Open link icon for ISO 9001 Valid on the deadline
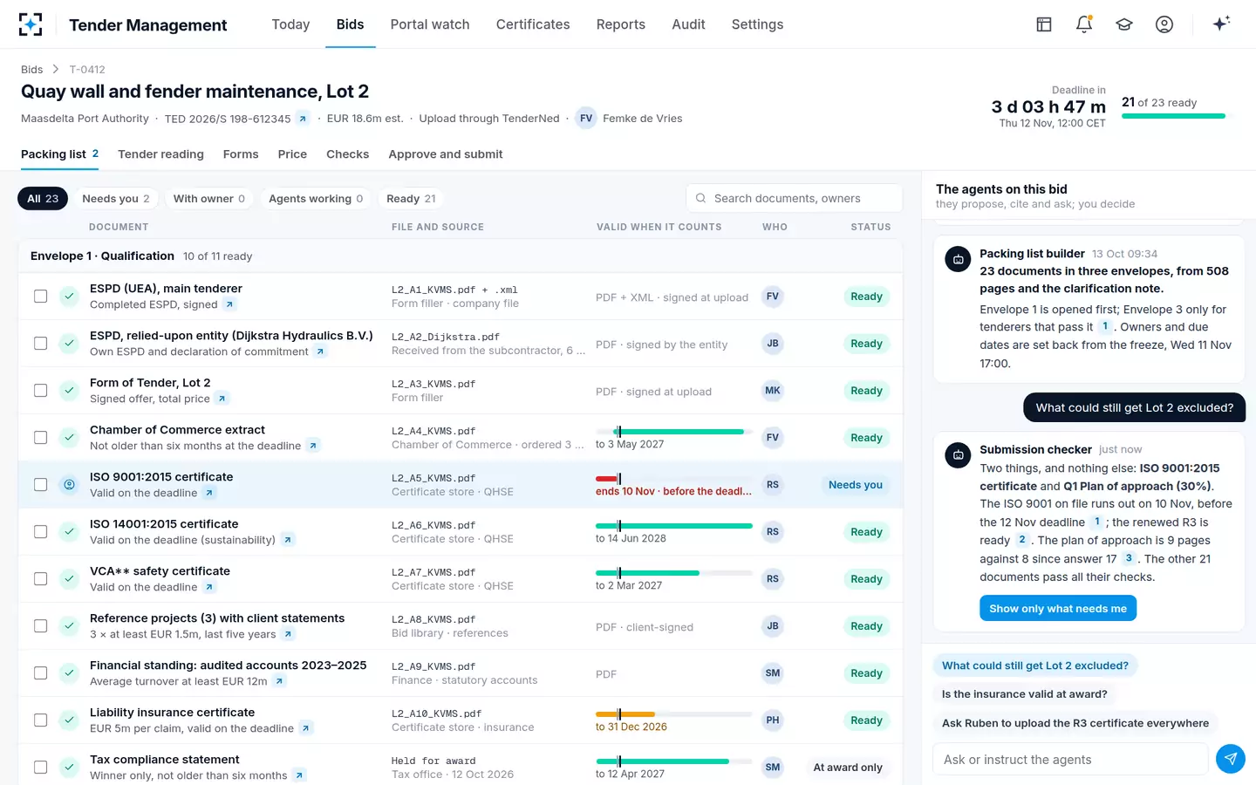This screenshot has height=785, width=1256. point(209,493)
